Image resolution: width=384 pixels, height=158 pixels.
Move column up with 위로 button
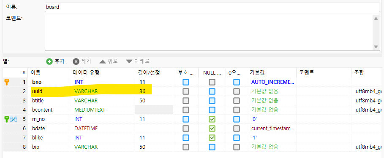point(109,61)
